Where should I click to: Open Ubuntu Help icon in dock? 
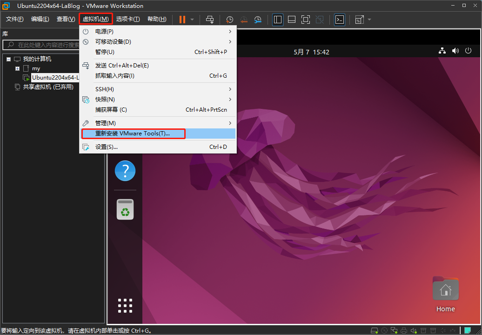[x=125, y=171]
